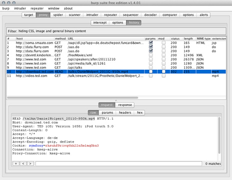Viewport: 232px width, 180px height.
Task: Select history row 4 devintl.kinderkin request
Action: coord(116,55)
